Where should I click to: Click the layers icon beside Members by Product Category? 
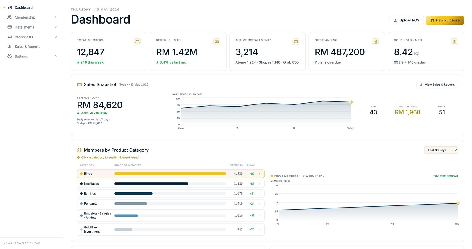pyautogui.click(x=79, y=150)
